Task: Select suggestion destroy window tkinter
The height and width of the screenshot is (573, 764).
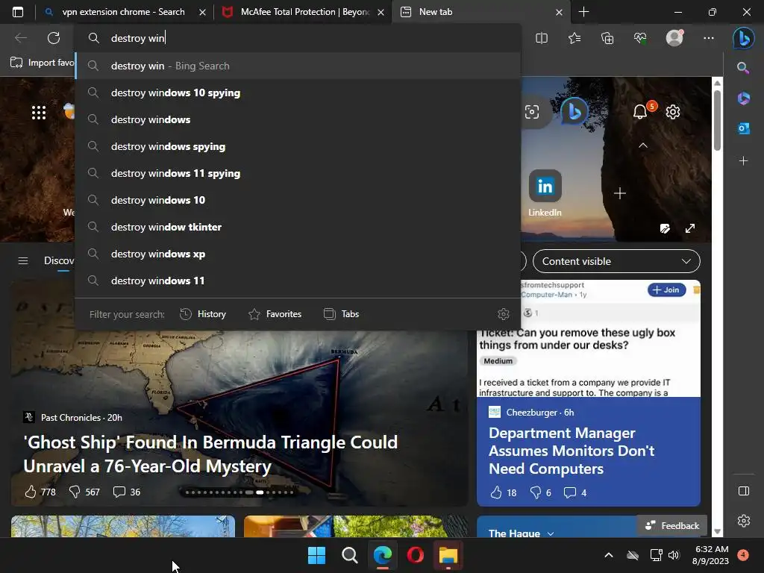Action: pos(298,227)
